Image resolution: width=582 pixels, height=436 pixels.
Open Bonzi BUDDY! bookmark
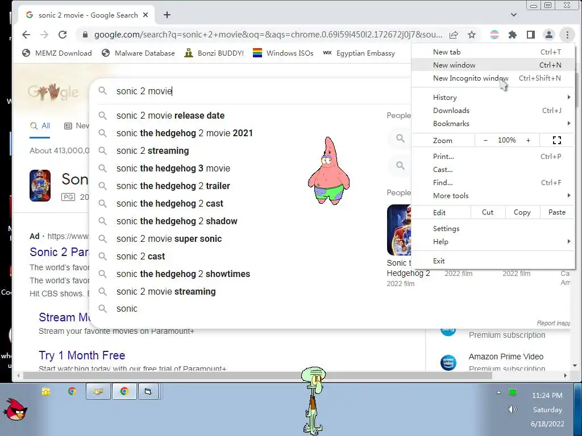pos(214,53)
